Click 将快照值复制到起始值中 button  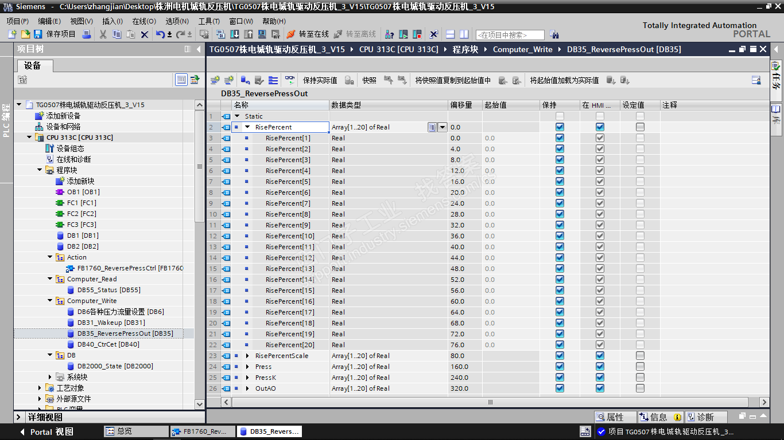point(453,80)
